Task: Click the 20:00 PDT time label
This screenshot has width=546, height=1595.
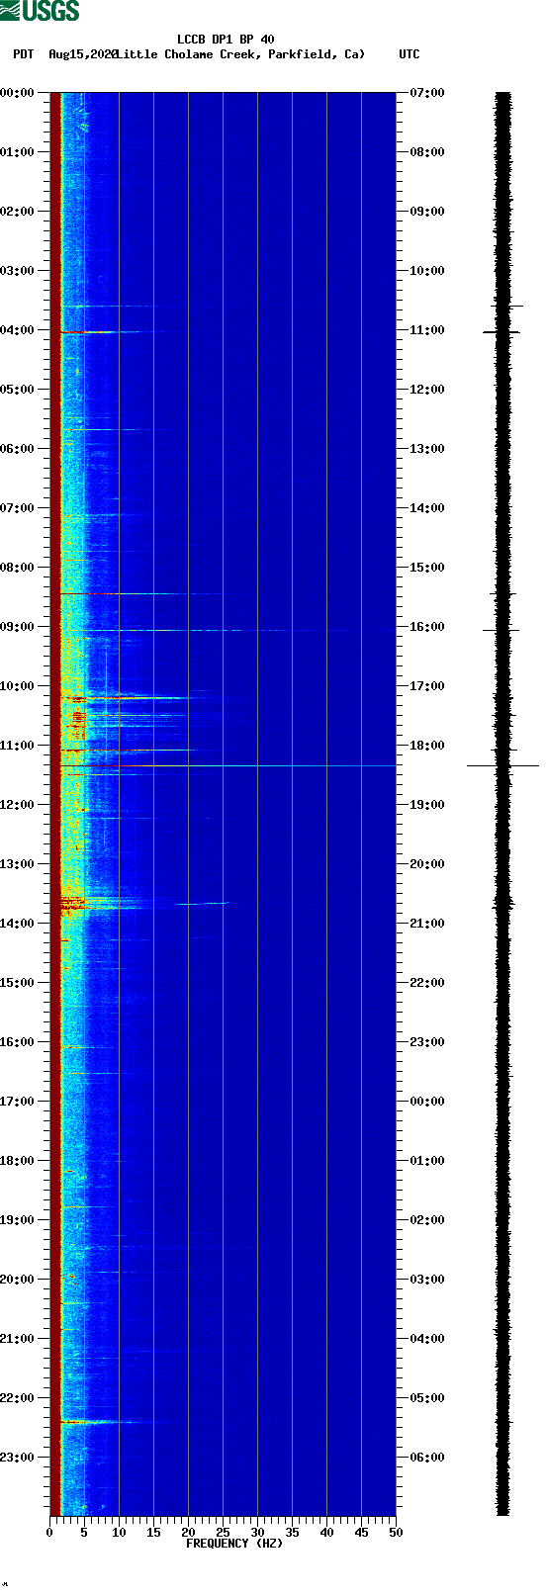Action: [18, 1280]
